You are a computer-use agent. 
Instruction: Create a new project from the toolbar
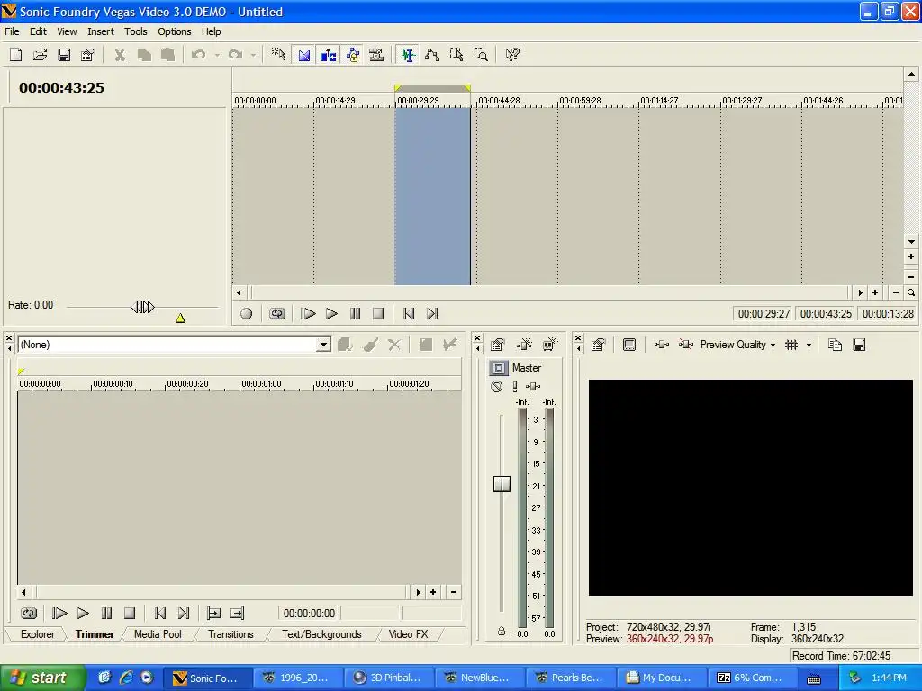tap(16, 55)
